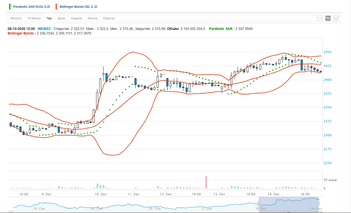Click the 13. Окт date axis label
Screen dimensions: 351x213
click(x=219, y=194)
